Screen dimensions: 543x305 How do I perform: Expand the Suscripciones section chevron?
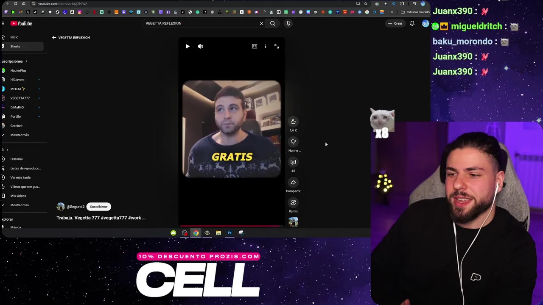click(x=26, y=61)
